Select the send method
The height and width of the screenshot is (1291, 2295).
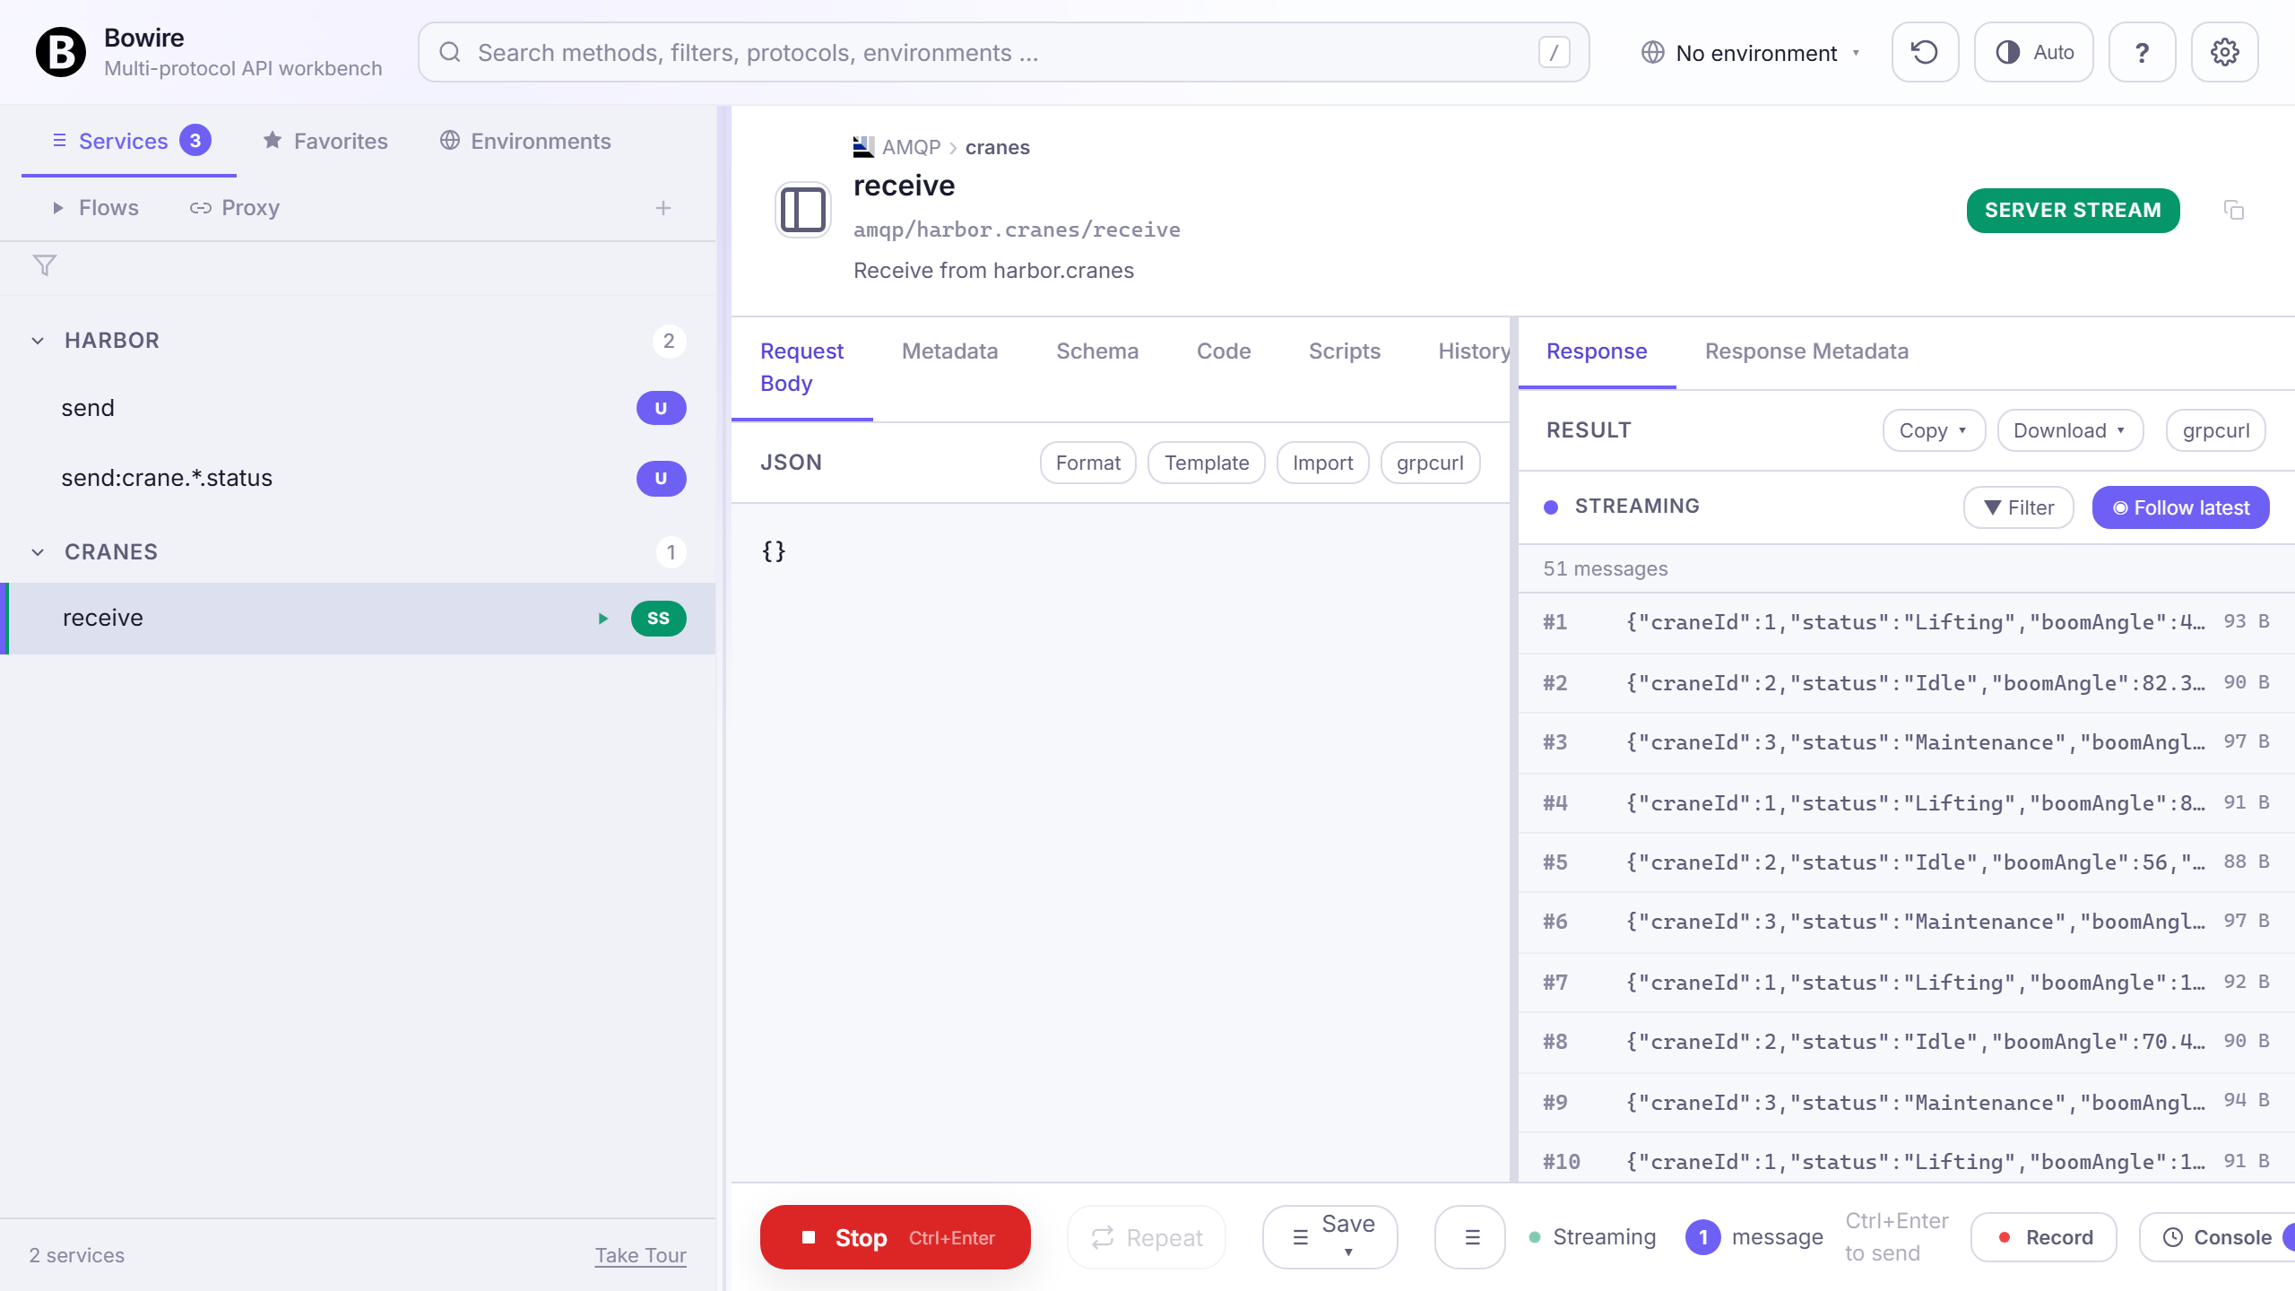(x=359, y=408)
